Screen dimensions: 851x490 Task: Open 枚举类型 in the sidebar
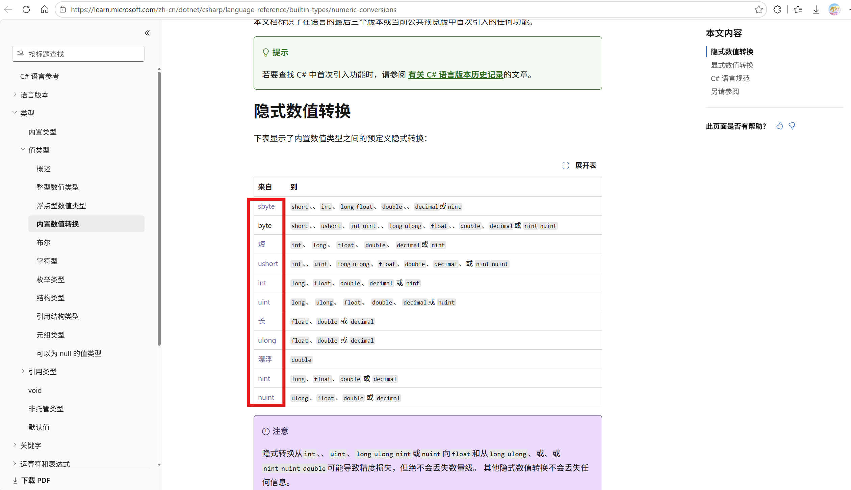pos(51,280)
